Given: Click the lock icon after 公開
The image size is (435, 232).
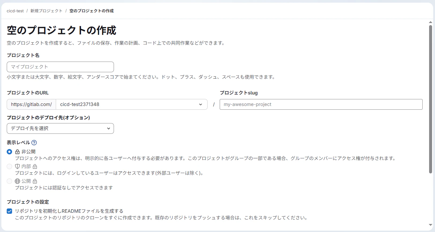Looking at the screenshot, I should 35,181.
